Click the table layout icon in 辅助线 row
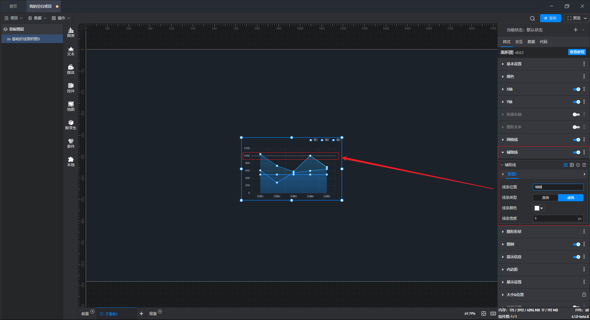 [566, 165]
